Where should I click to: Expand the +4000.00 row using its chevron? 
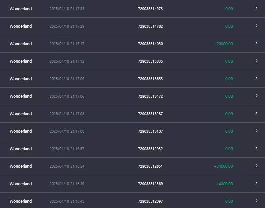[x=256, y=183]
